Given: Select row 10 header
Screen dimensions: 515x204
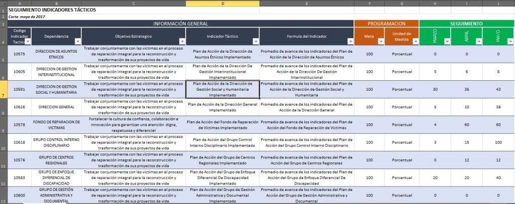Looking at the screenshot, I should pos(4,142).
